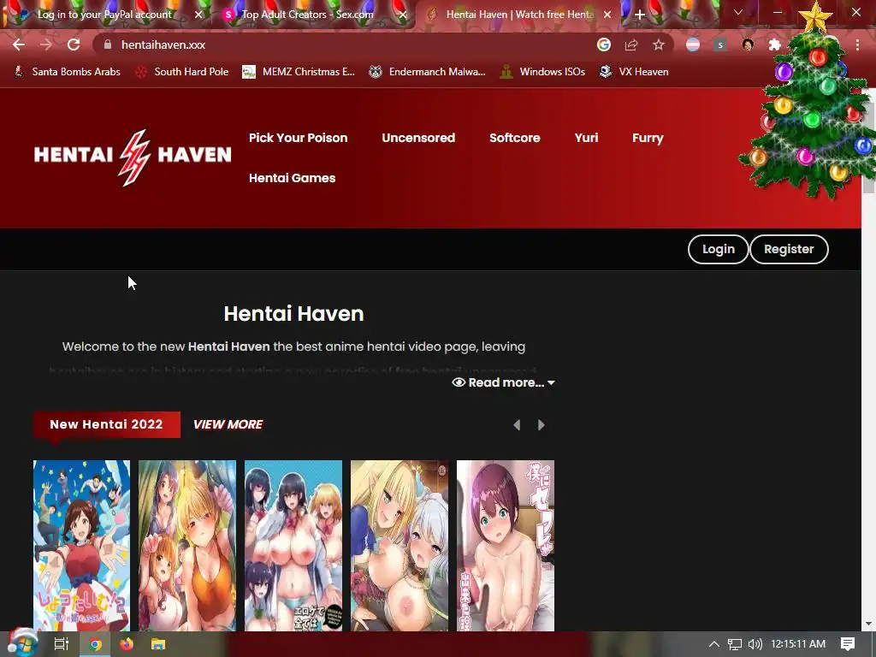The height and width of the screenshot is (657, 876).
Task: Show hidden system tray icons
Action: click(714, 644)
